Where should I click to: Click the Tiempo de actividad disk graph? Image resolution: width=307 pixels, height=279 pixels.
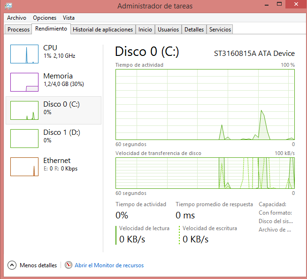pyautogui.click(x=205, y=104)
